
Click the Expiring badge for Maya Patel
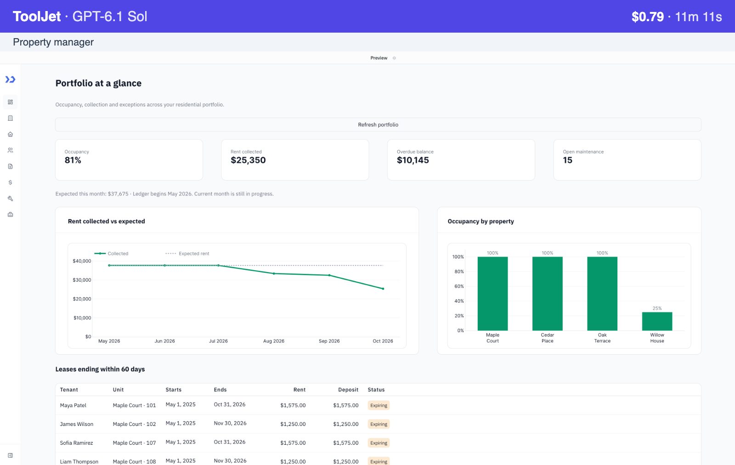coord(379,405)
